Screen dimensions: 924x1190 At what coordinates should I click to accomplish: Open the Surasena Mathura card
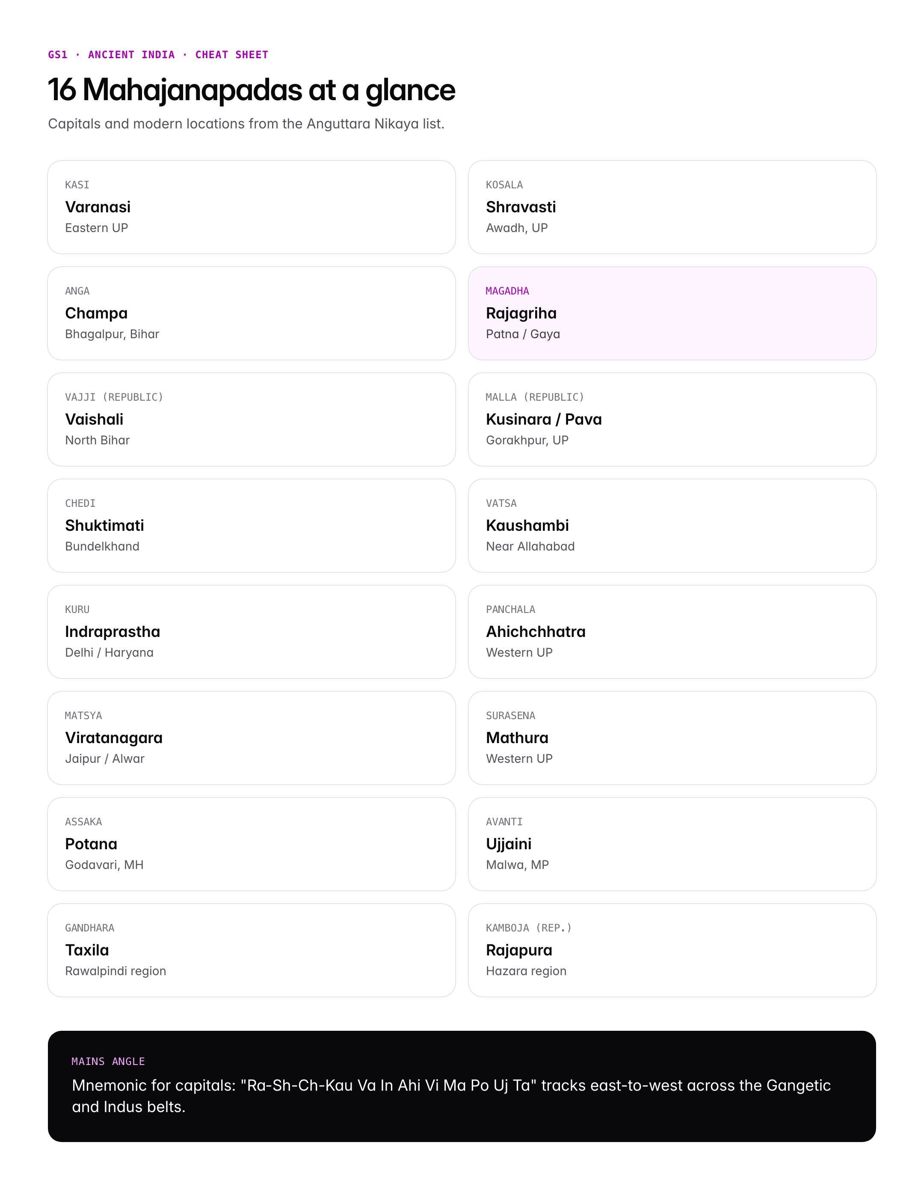[672, 738]
